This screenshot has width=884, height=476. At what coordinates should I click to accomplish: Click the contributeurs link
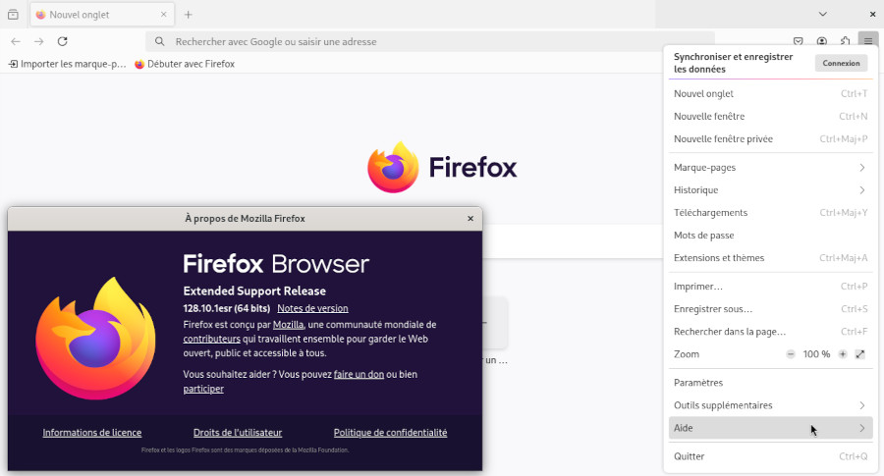[x=211, y=340]
